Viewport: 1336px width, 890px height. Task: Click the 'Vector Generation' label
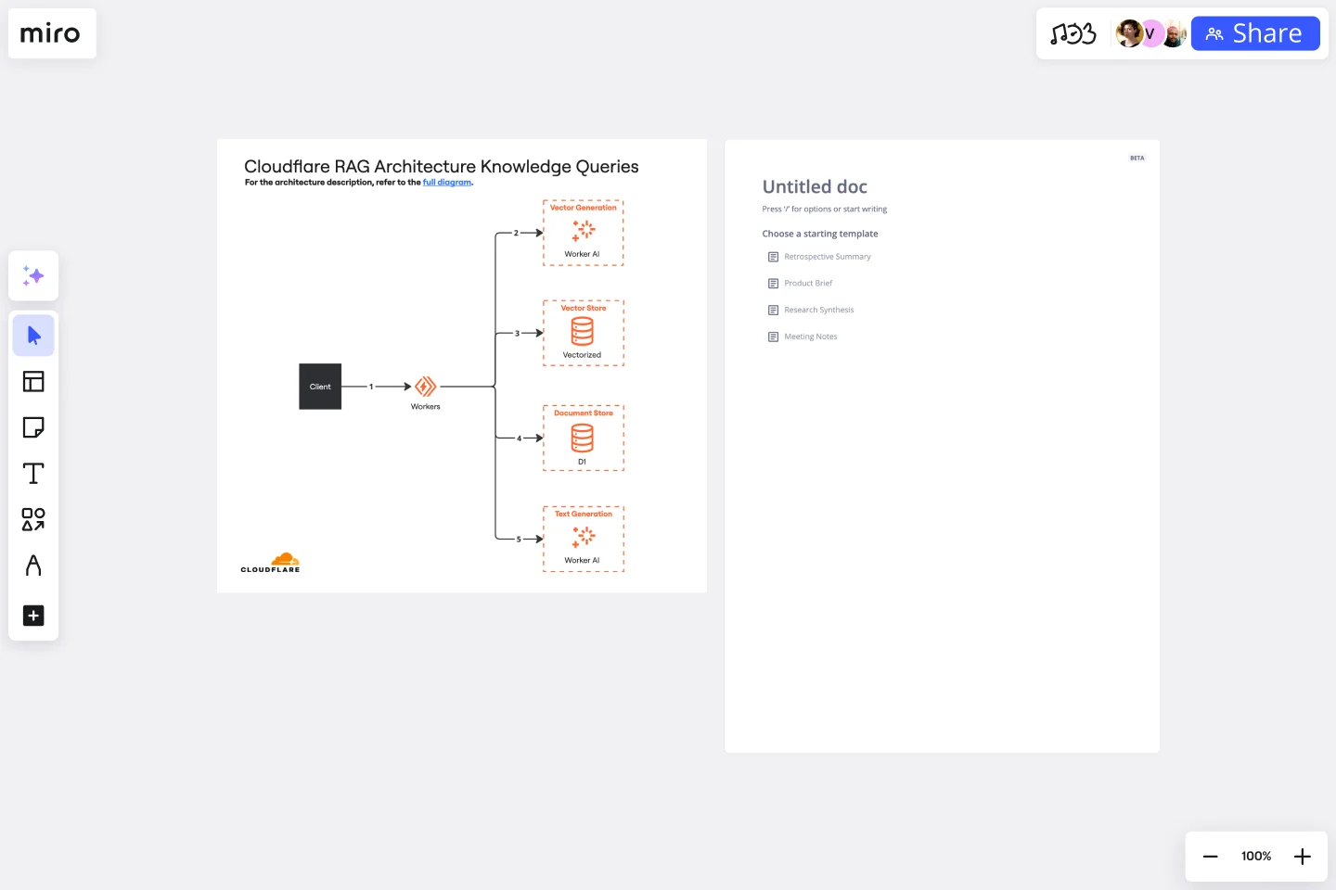point(584,208)
